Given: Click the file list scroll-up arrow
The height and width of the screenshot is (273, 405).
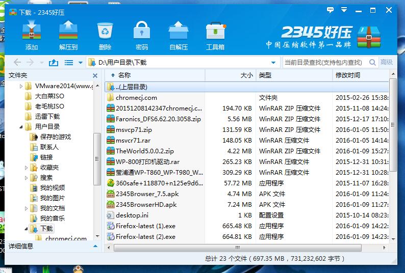Looking at the screenshot, I should click(393, 74).
